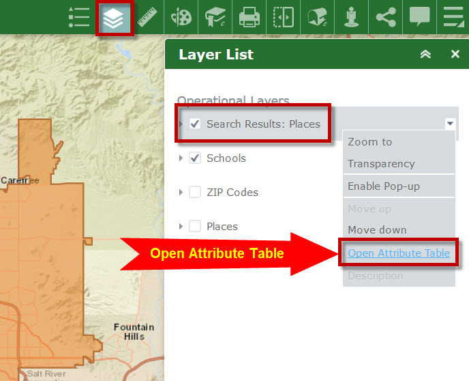
Task: Open the Swipe compare widget
Action: click(284, 17)
